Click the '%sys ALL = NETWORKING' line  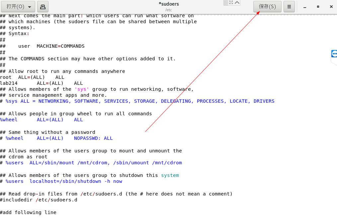pos(137,101)
